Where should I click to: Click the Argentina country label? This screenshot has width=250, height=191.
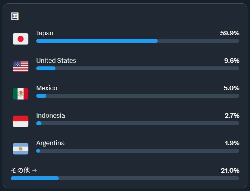tap(50, 143)
